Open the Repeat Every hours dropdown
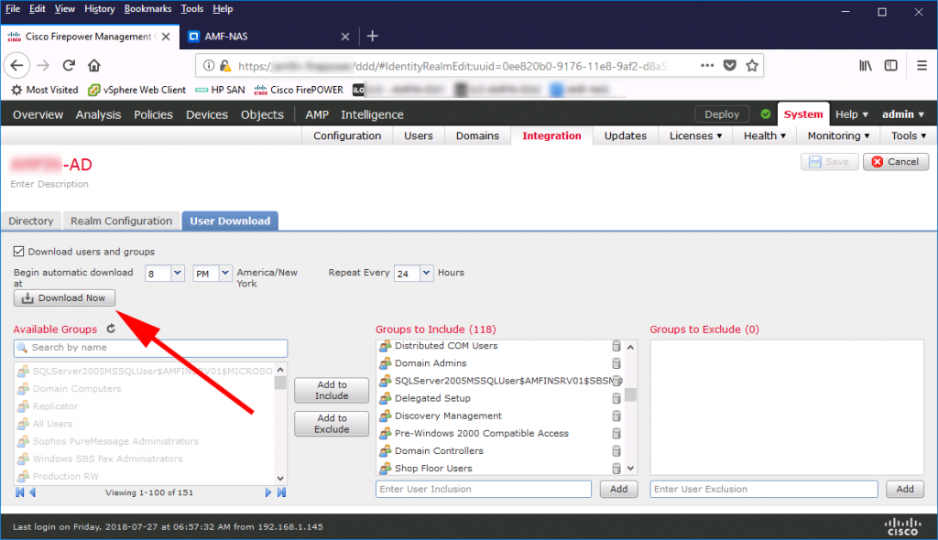938x540 pixels. 411,273
